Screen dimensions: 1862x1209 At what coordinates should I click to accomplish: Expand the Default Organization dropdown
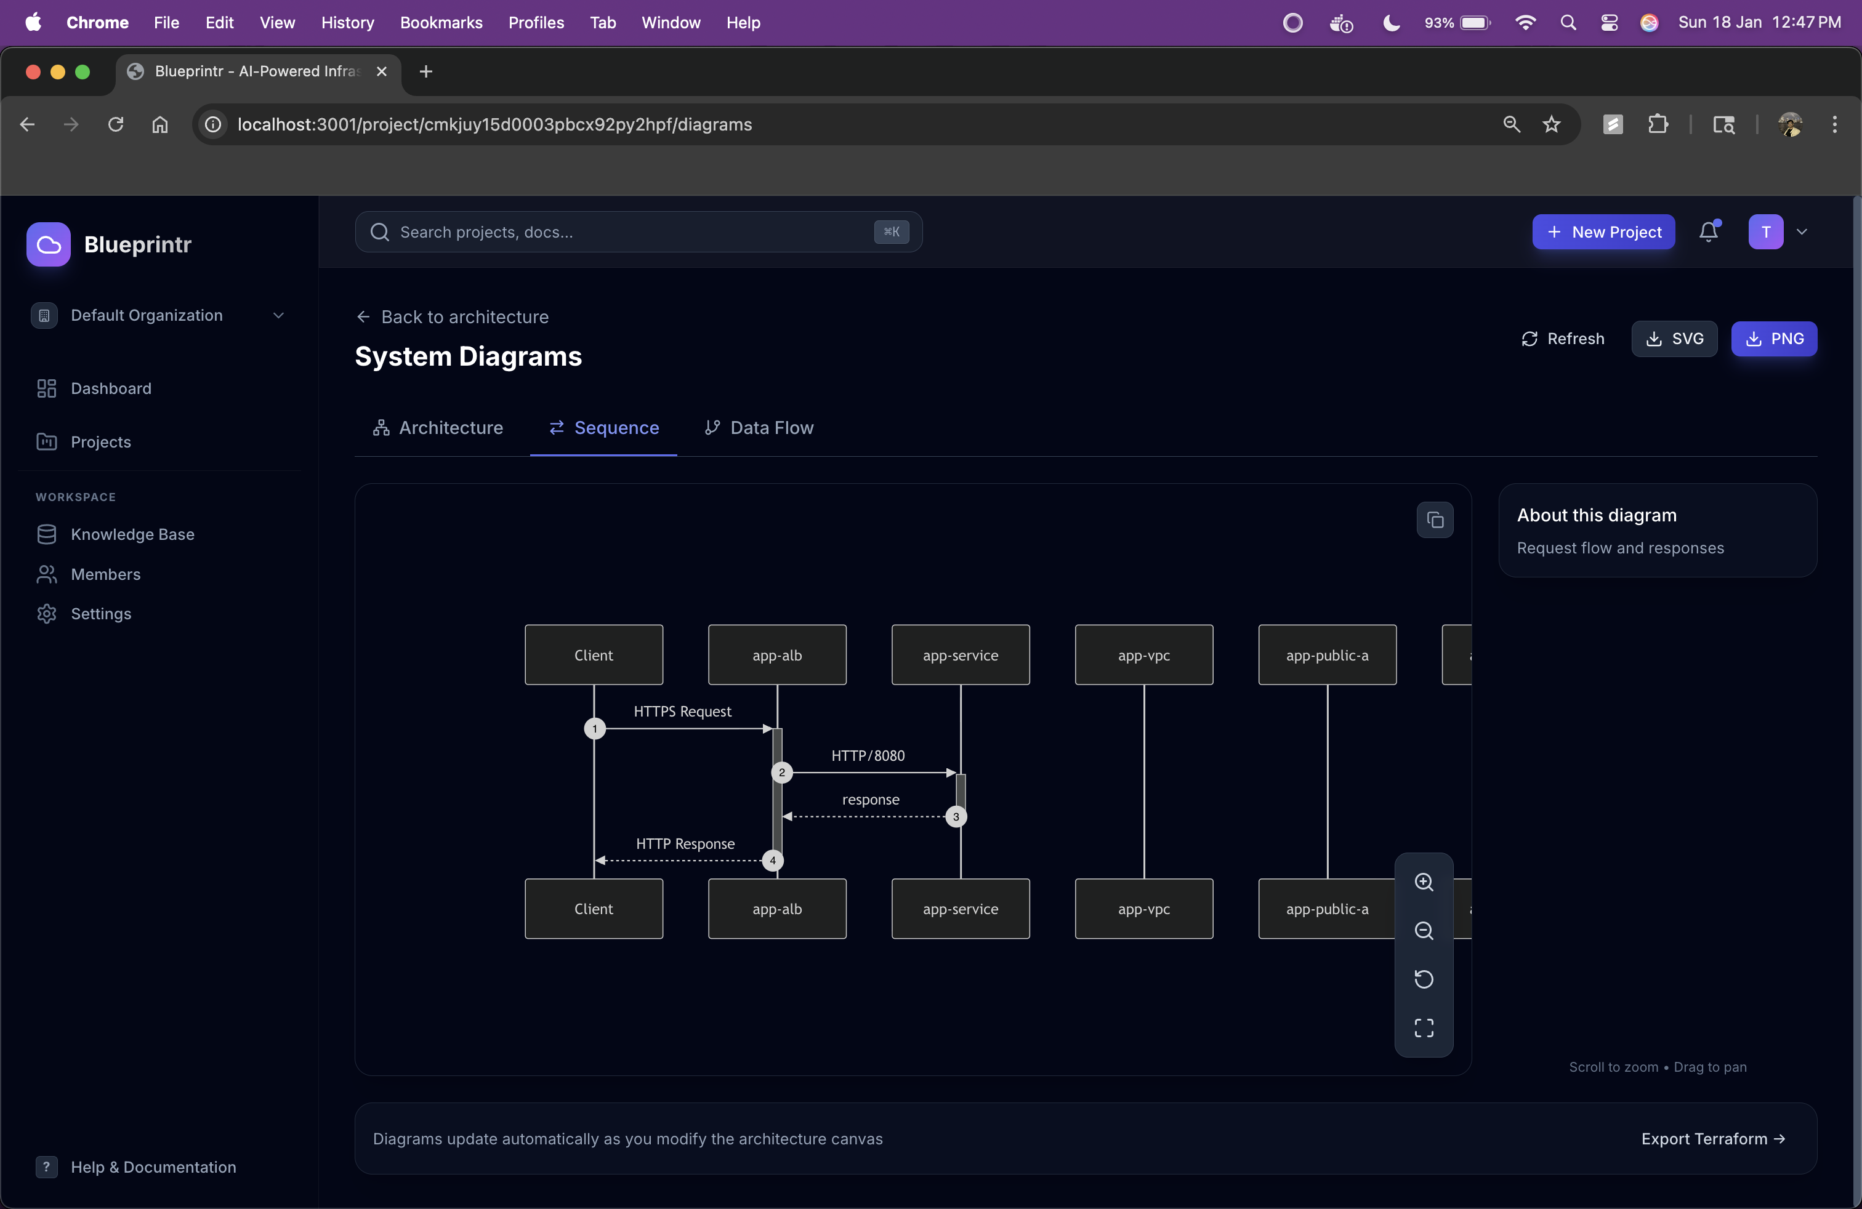pyautogui.click(x=278, y=315)
